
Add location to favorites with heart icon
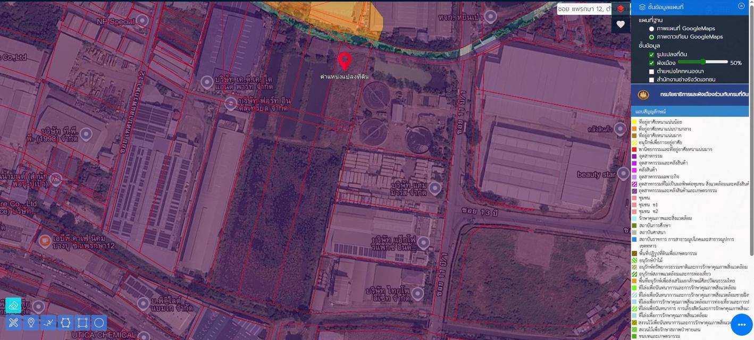pos(621,24)
